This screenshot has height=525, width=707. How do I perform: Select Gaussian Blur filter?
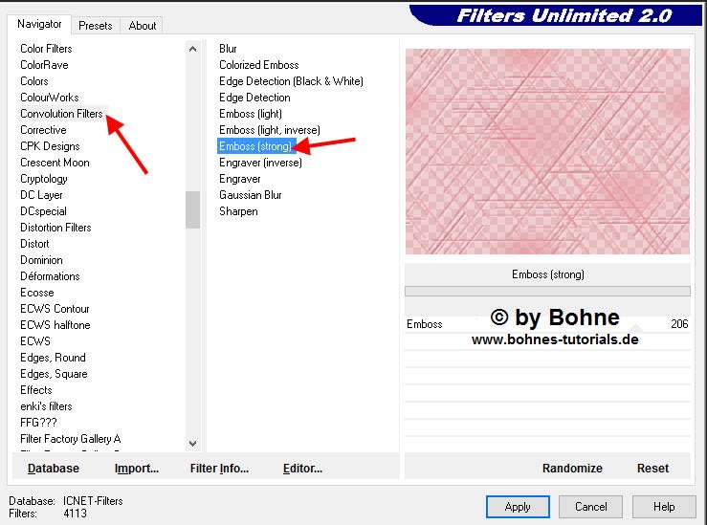point(250,195)
